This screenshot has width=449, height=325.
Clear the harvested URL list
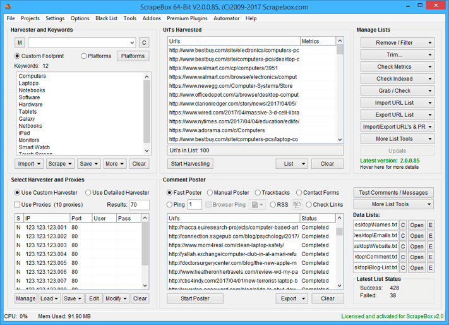pyautogui.click(x=327, y=164)
